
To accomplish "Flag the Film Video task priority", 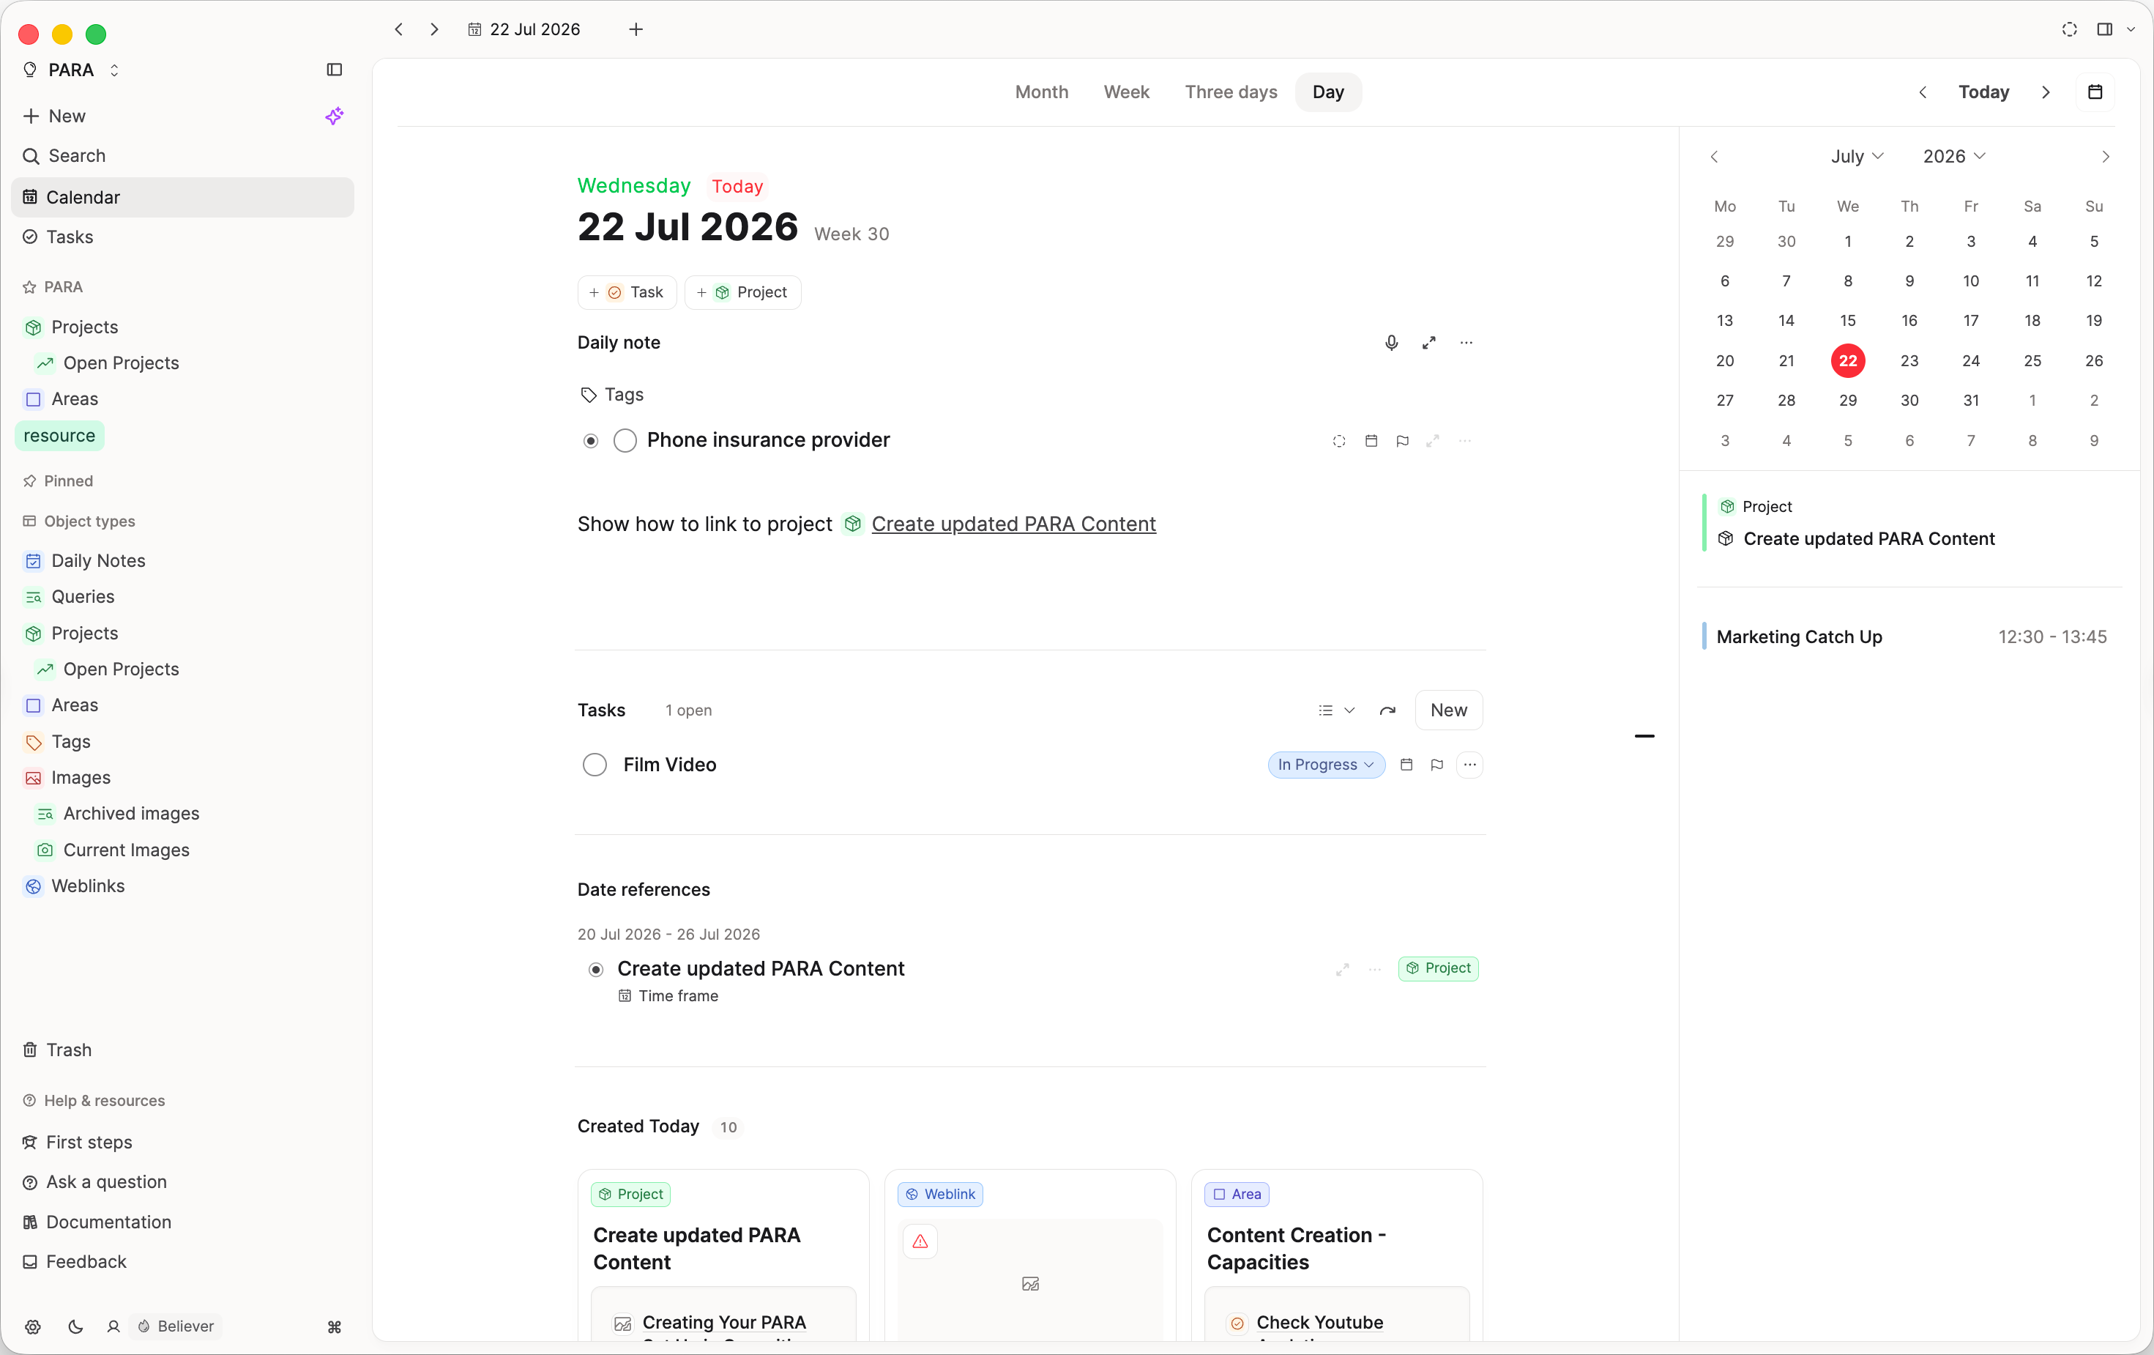I will (x=1436, y=765).
